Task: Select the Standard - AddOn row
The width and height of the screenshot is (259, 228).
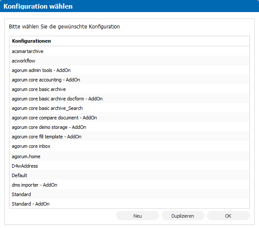Action: [x=129, y=204]
